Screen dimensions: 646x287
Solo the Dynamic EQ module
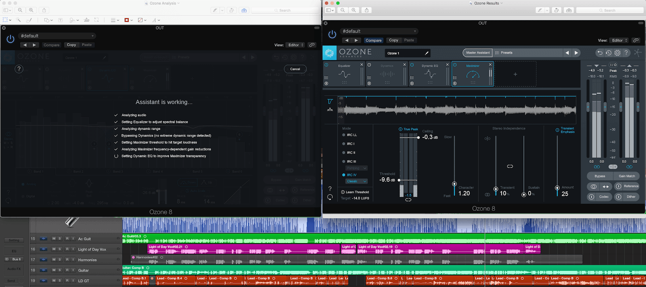412,84
